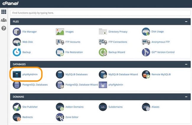Open the home grid icon in sidebar

click(4, 12)
